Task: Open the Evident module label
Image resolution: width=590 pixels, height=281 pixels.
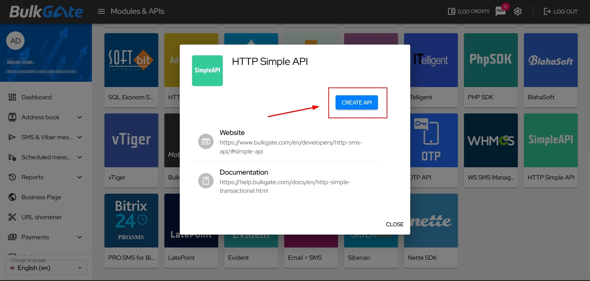Action: point(238,258)
